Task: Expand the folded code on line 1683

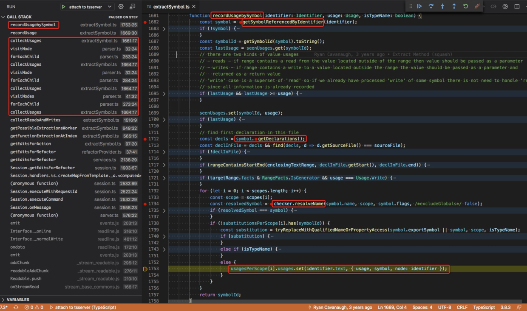Action: [164, 28]
